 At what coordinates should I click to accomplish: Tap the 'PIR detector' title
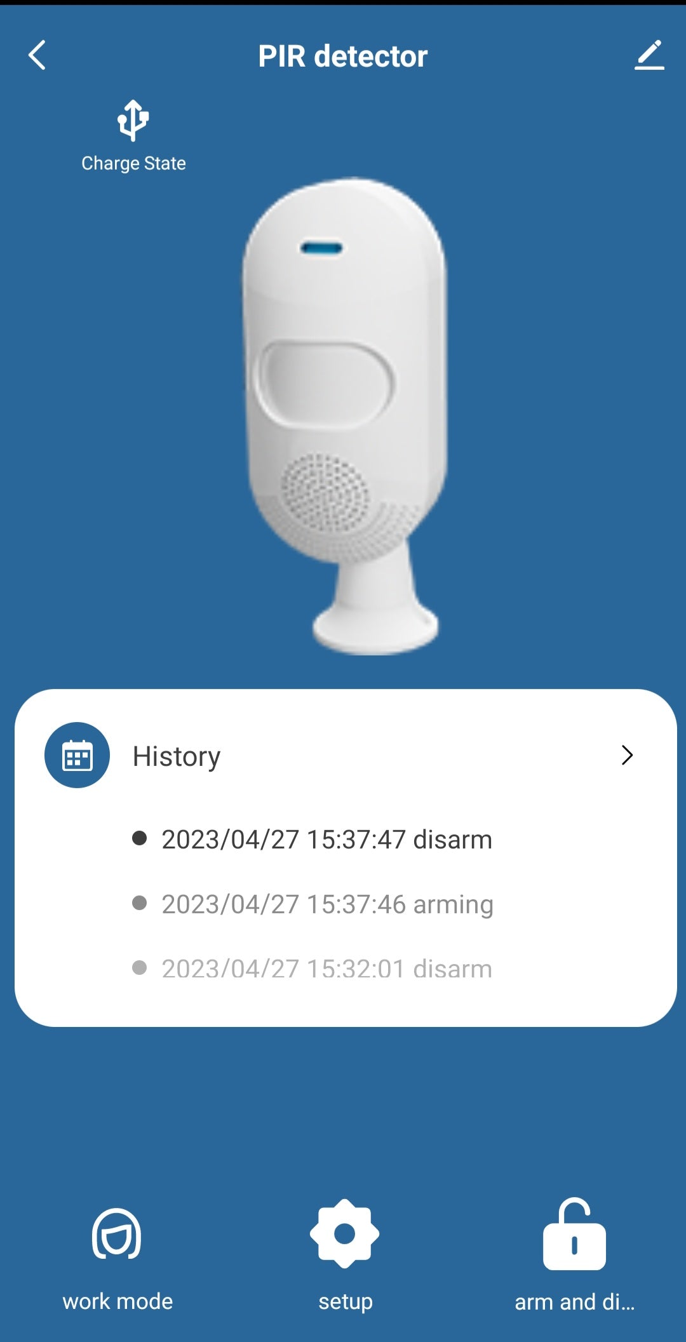pos(343,56)
